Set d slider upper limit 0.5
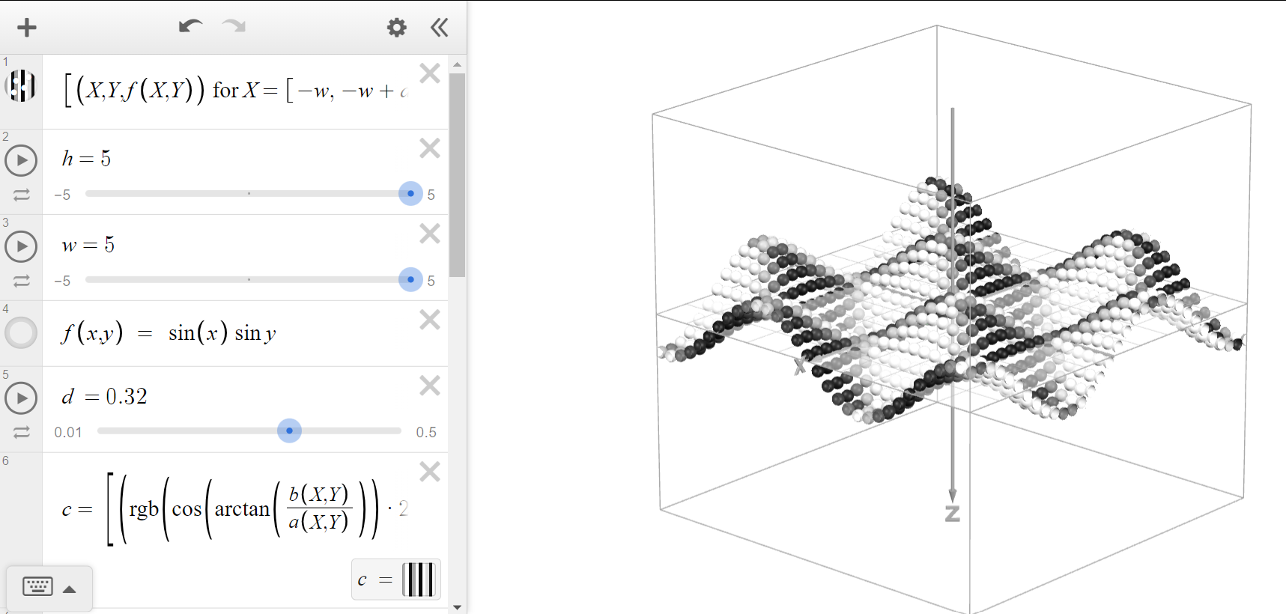This screenshot has height=614, width=1286. tap(426, 432)
